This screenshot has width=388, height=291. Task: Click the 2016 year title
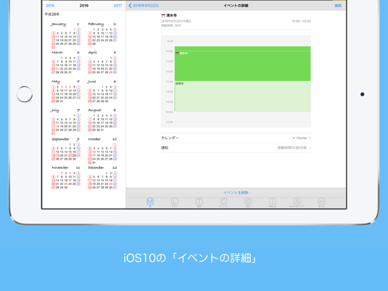tap(84, 6)
